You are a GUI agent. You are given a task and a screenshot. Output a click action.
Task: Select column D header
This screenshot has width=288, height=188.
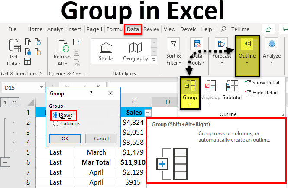coord(168,102)
